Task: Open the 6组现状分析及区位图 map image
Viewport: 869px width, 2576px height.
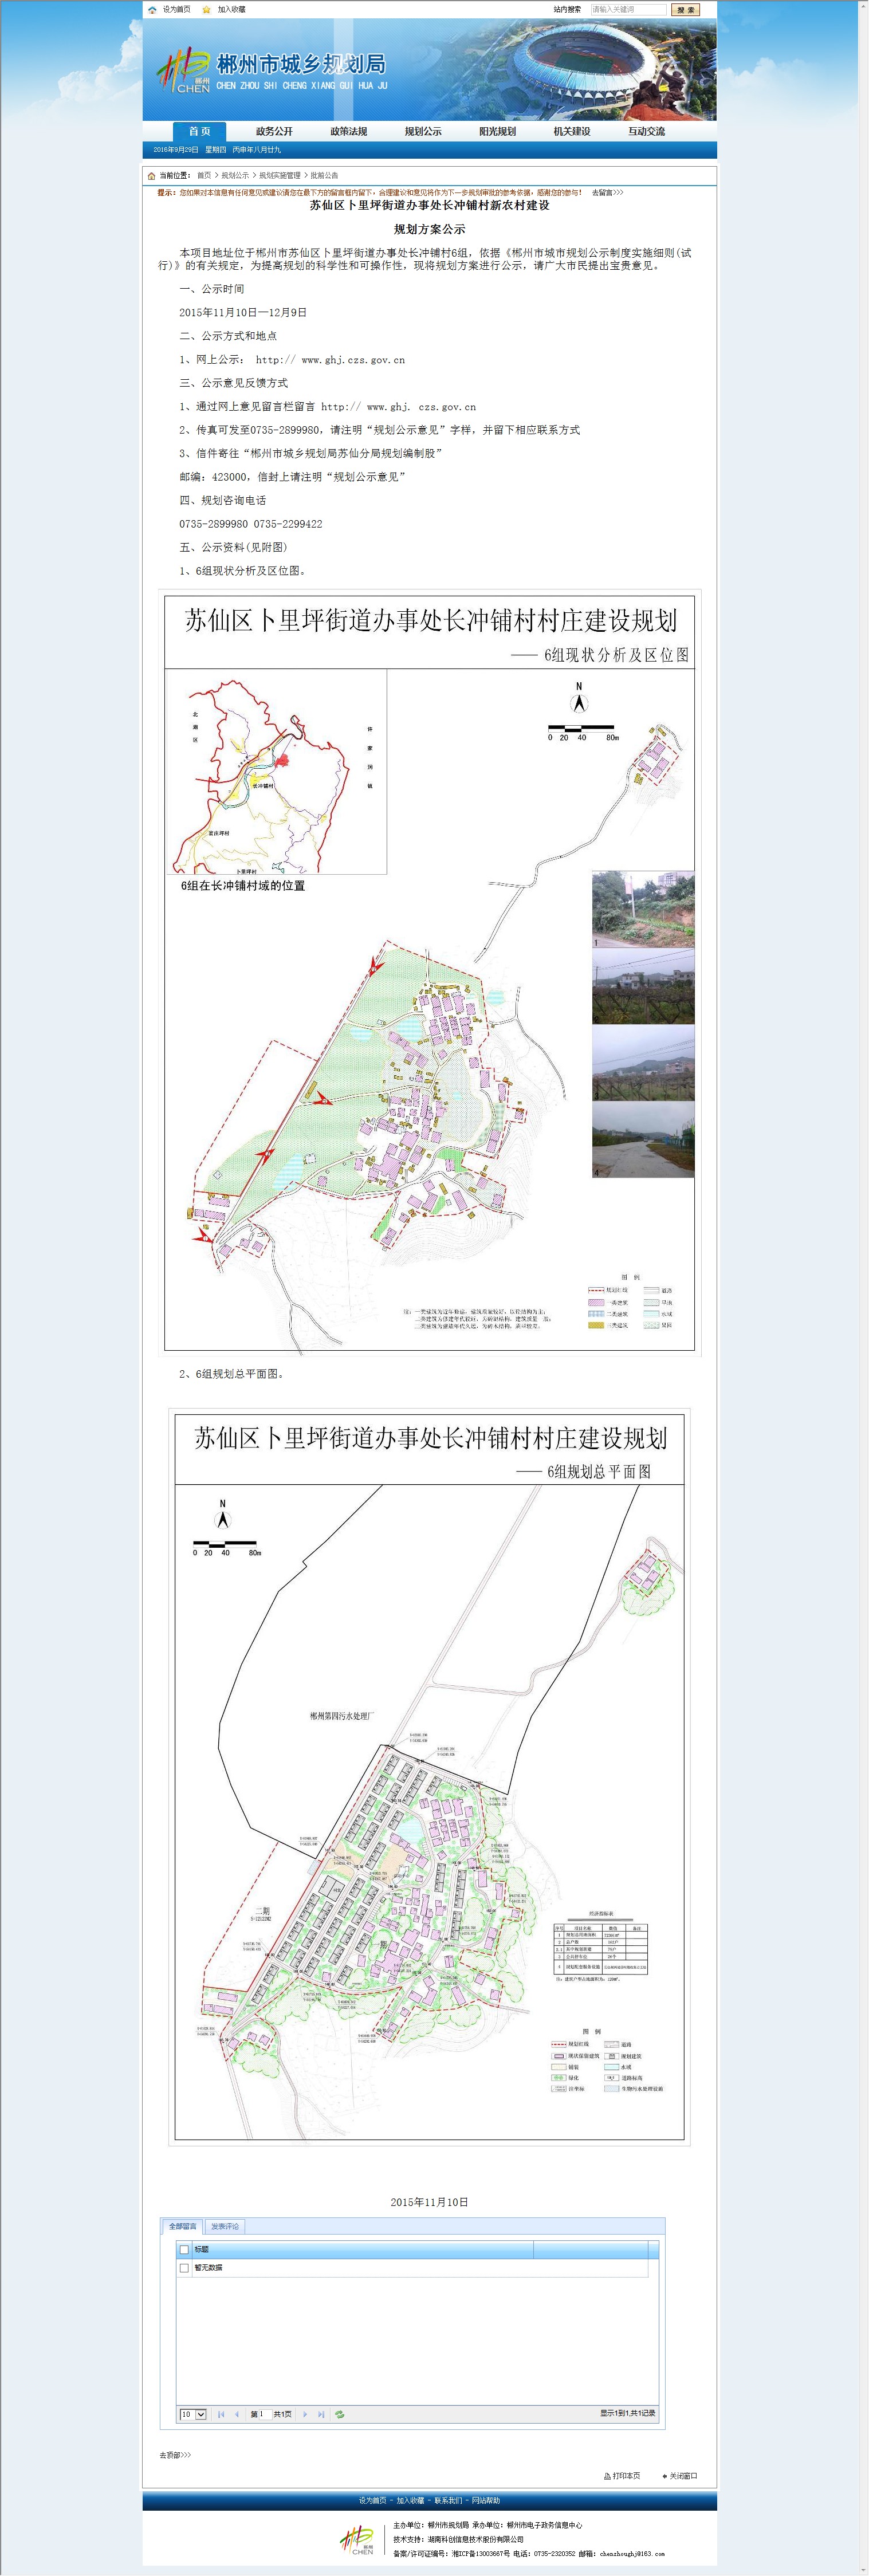Action: [429, 972]
